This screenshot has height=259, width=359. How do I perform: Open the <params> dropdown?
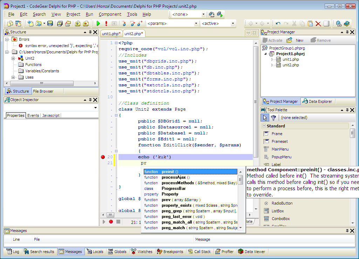pos(196,24)
